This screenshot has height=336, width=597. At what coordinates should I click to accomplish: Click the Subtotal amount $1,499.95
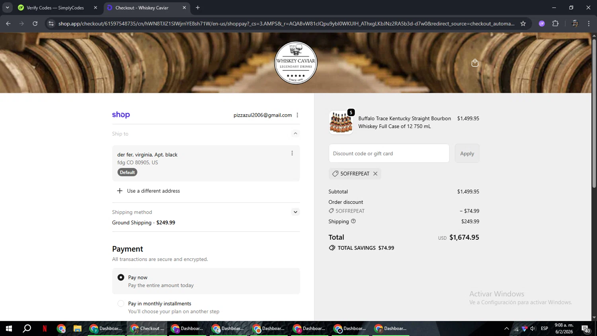pos(468,191)
